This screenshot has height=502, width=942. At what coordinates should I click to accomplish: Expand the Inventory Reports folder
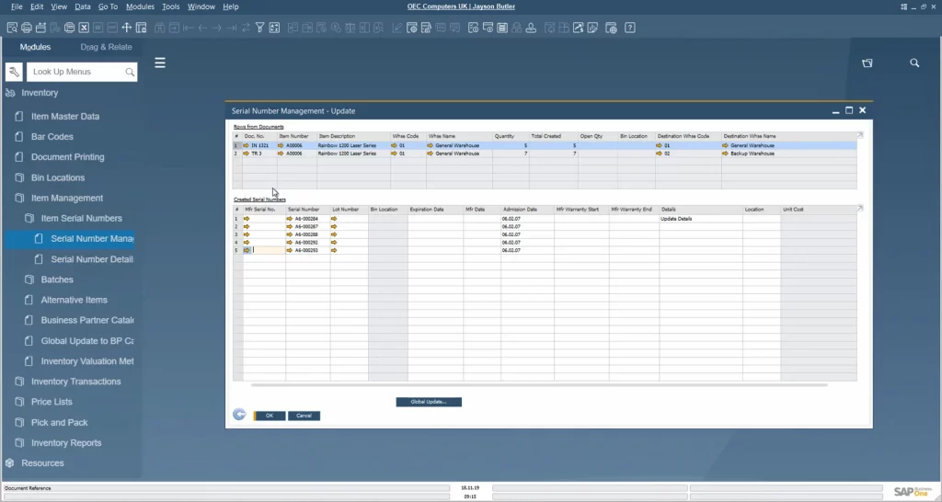[21, 443]
